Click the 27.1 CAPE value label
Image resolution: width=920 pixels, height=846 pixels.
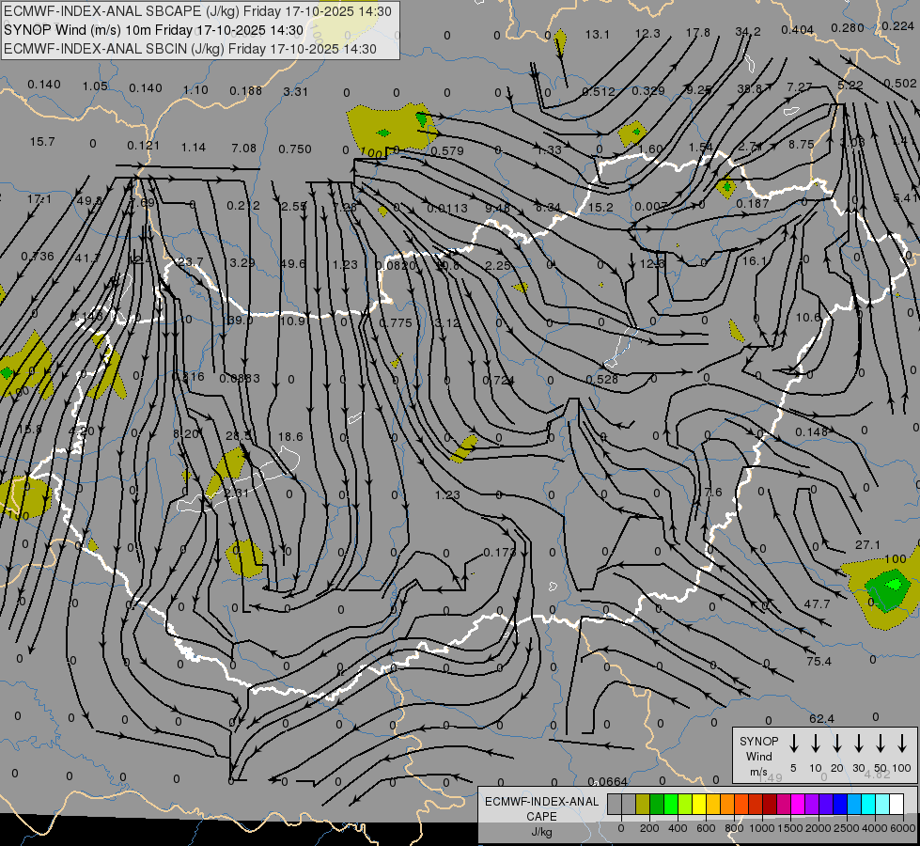(x=867, y=545)
